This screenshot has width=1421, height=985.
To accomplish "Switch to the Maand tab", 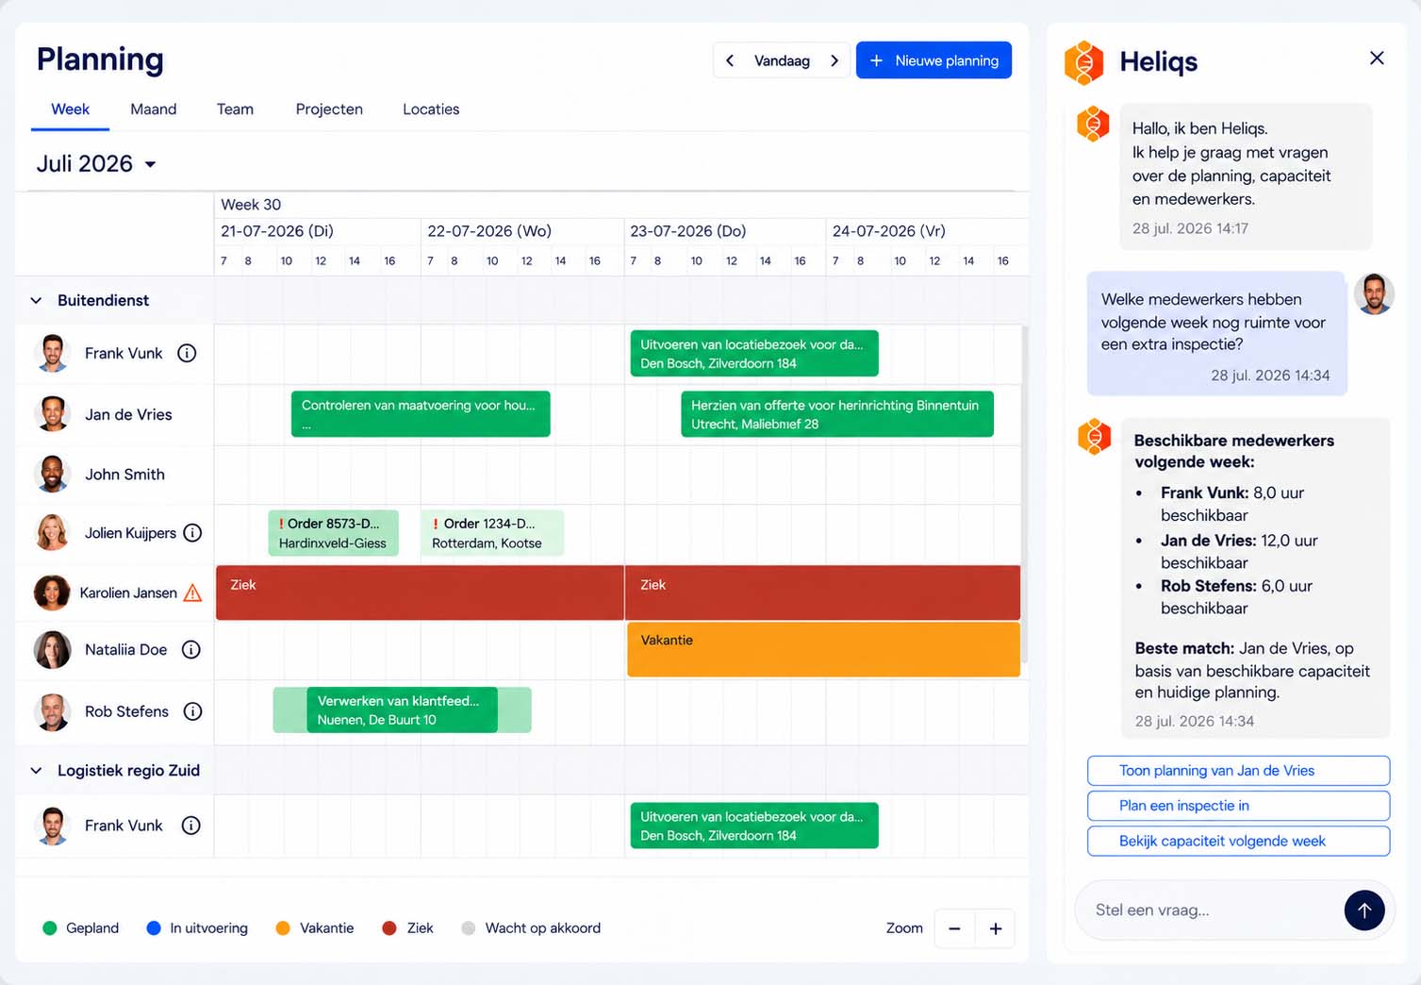I will [154, 109].
